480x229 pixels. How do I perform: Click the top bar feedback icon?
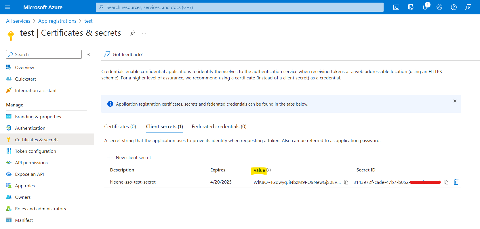468,7
